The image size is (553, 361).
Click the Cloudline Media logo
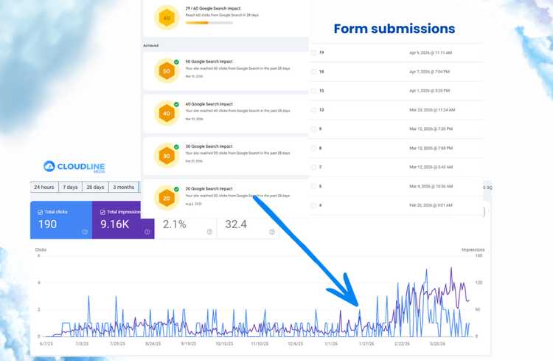coord(74,167)
